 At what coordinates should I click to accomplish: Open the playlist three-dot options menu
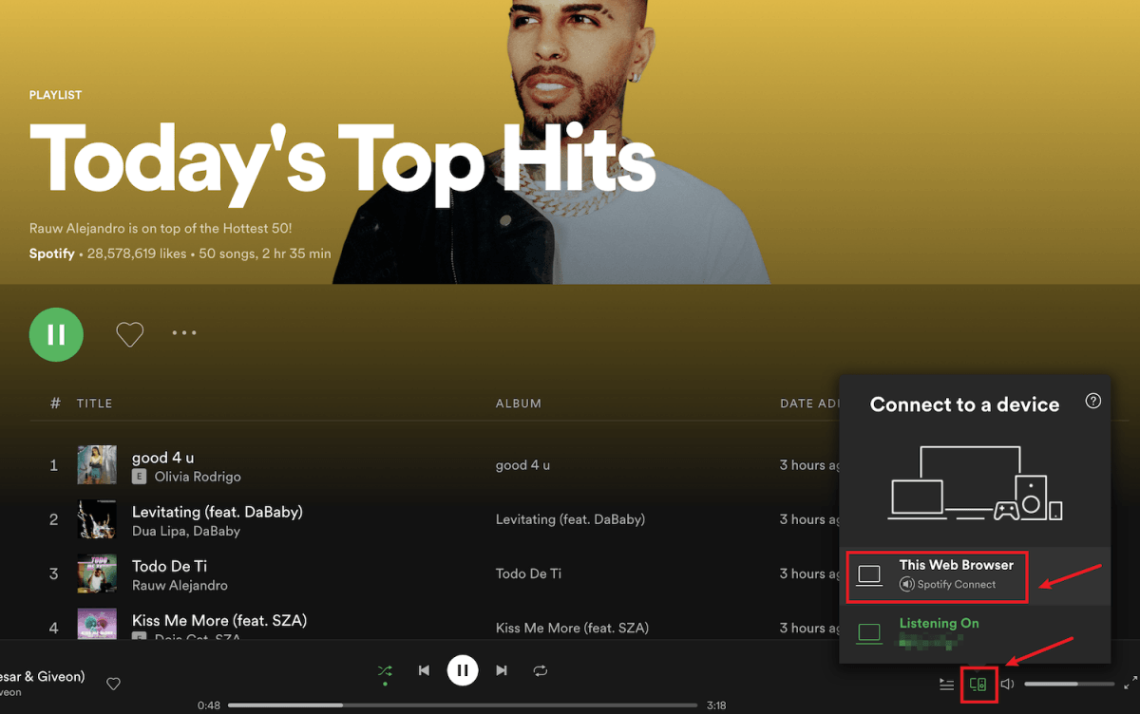184,332
